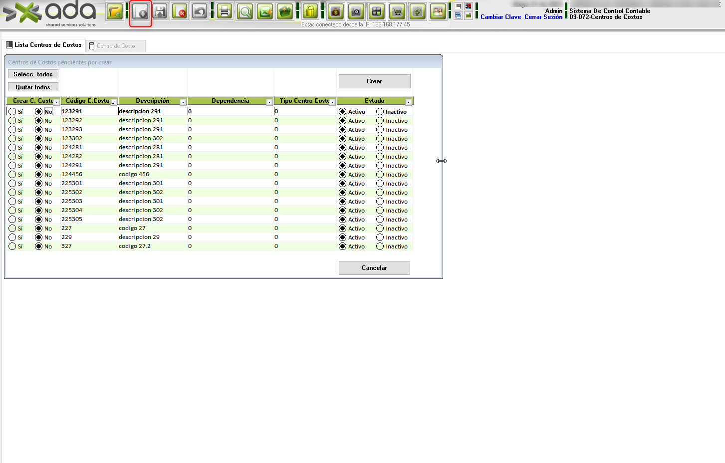Open the Estado column filter dropdown
The image size is (725, 463).
point(409,102)
